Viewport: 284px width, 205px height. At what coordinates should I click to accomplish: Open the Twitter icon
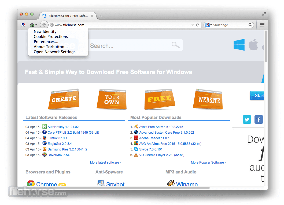(x=247, y=119)
